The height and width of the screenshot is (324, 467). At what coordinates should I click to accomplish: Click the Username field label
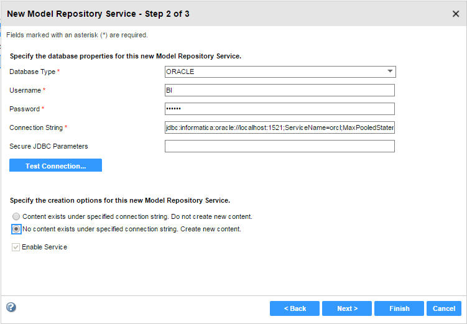pos(25,90)
